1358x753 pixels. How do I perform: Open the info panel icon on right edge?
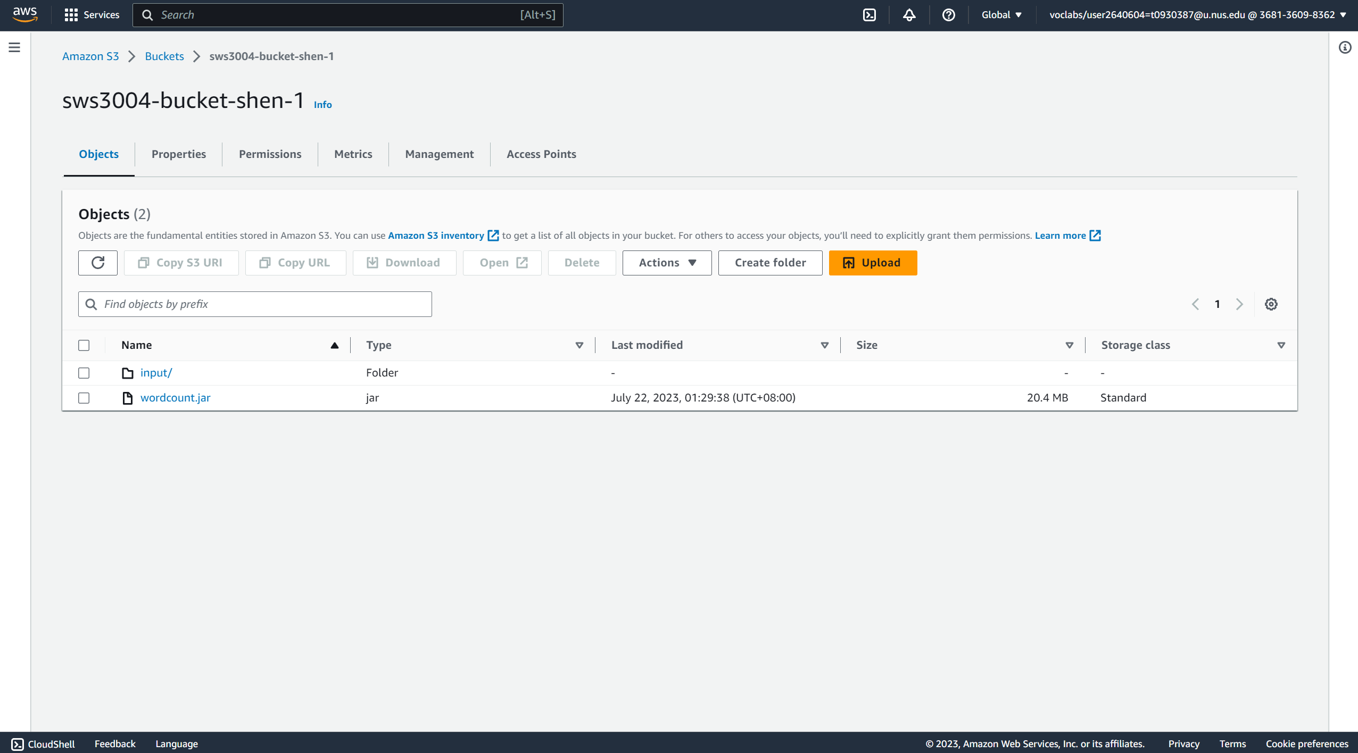coord(1345,47)
